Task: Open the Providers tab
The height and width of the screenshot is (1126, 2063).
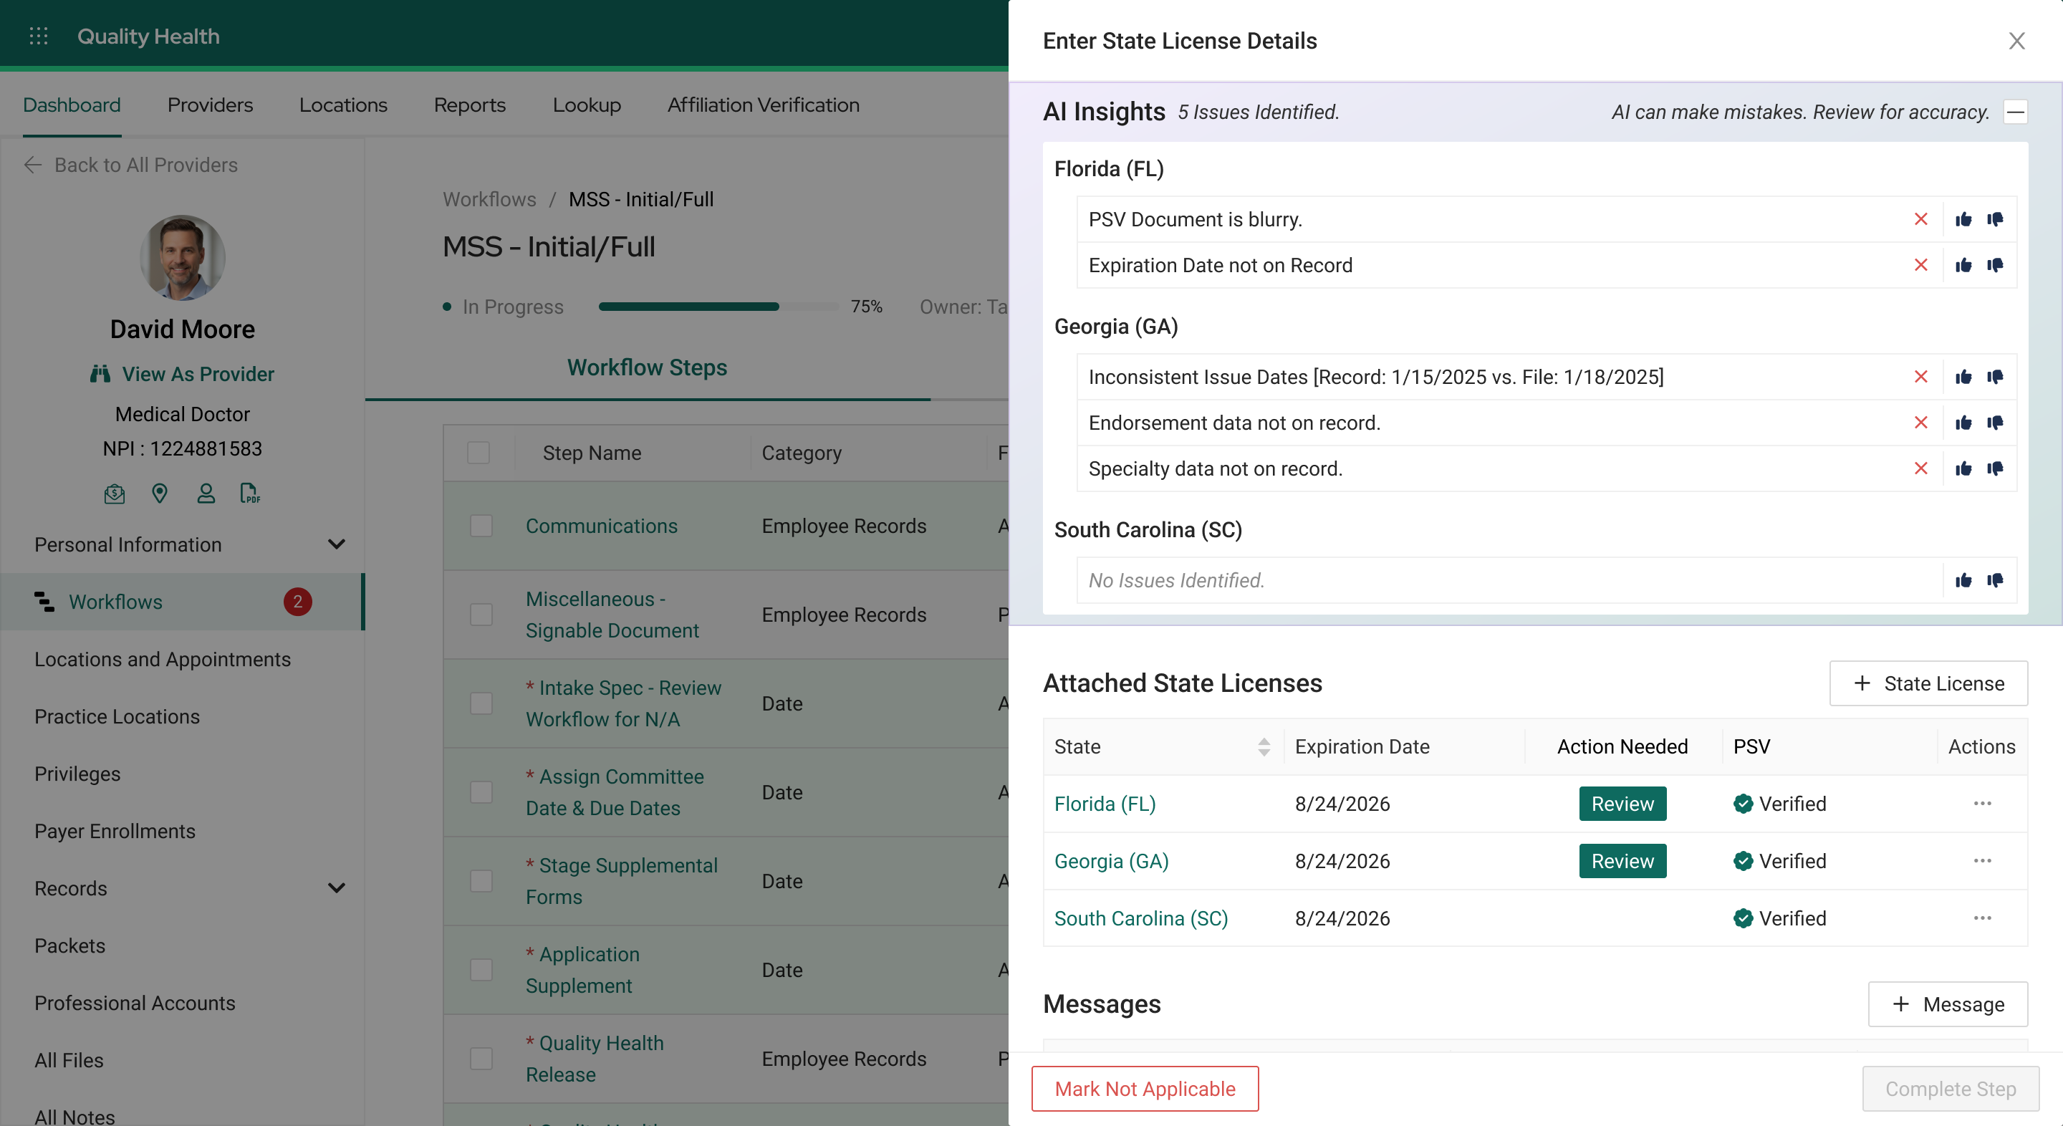Action: click(x=210, y=105)
